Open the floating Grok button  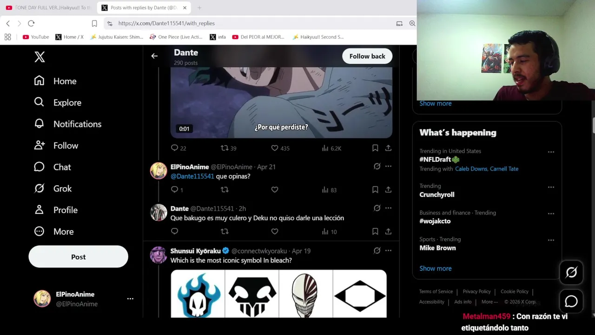[571, 273]
